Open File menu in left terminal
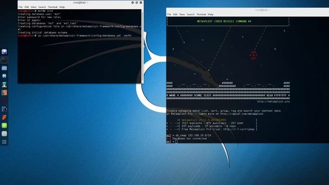 21,7
